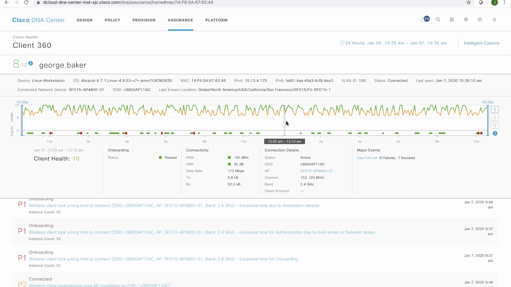The width and height of the screenshot is (511, 287).
Task: Open the ASSURANCE menu
Action: [180, 20]
